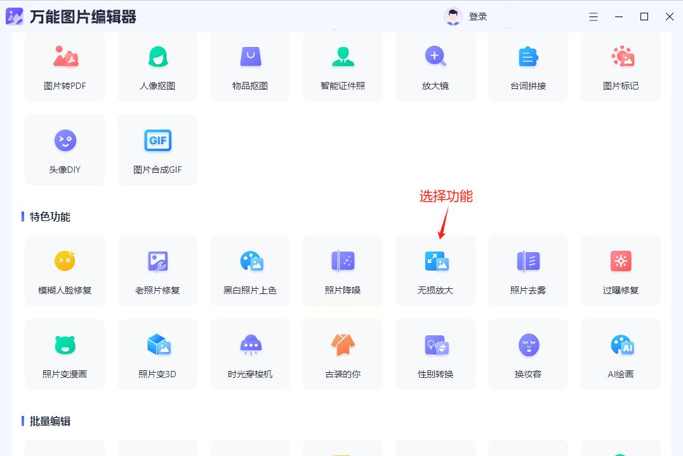Launch the 智能证件照 ID photo tool

pos(343,66)
